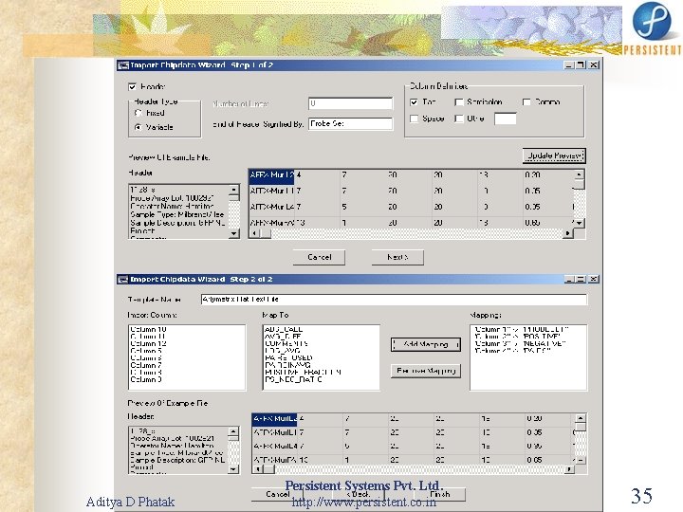Click the Other delimiter text box

[x=506, y=119]
